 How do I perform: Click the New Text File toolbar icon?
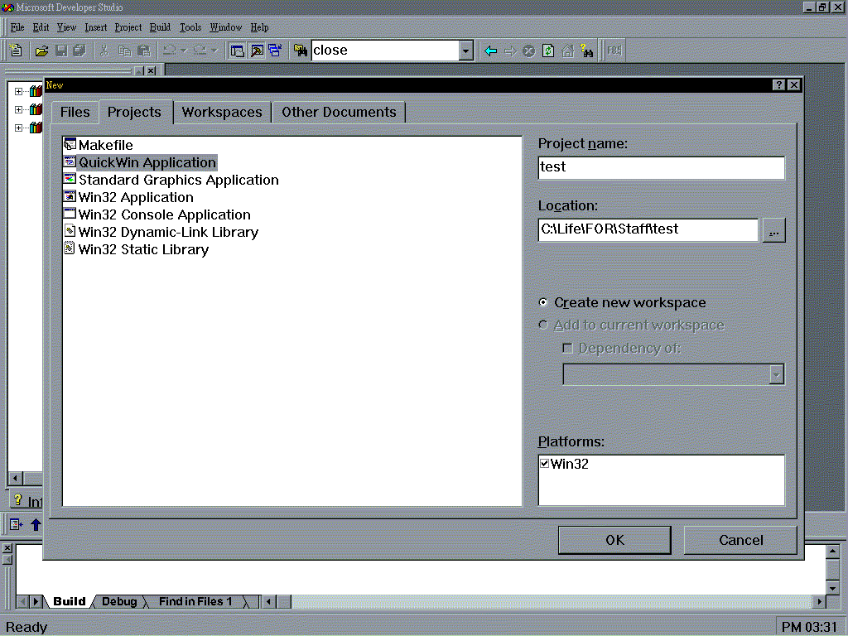[x=17, y=51]
